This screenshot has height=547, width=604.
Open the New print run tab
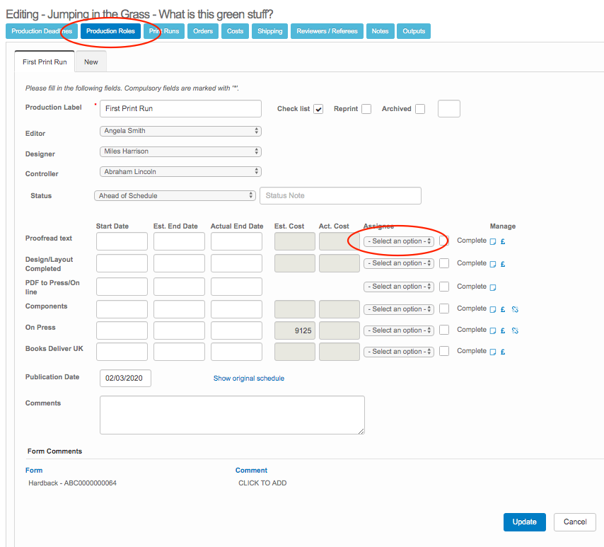point(91,62)
